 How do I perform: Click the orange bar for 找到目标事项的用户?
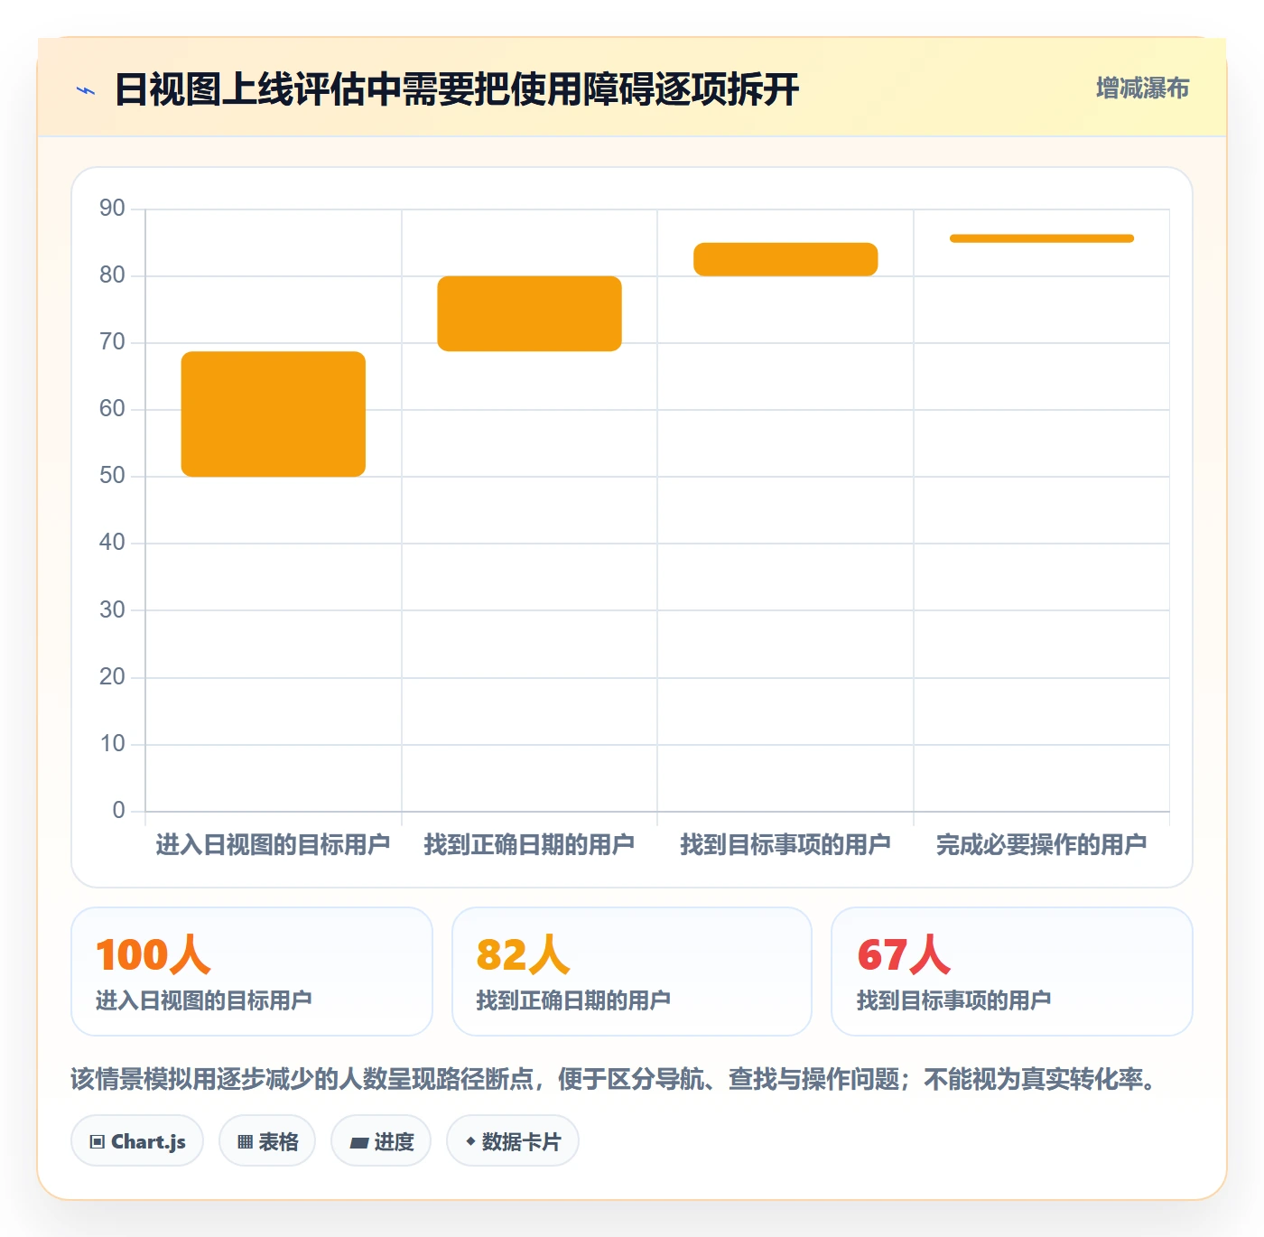[x=785, y=259]
